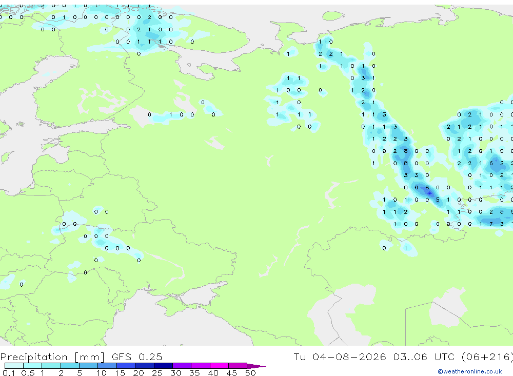Select the 2–5 mm legend color
Viewport: 513px width, 376px height.
click(x=70, y=366)
